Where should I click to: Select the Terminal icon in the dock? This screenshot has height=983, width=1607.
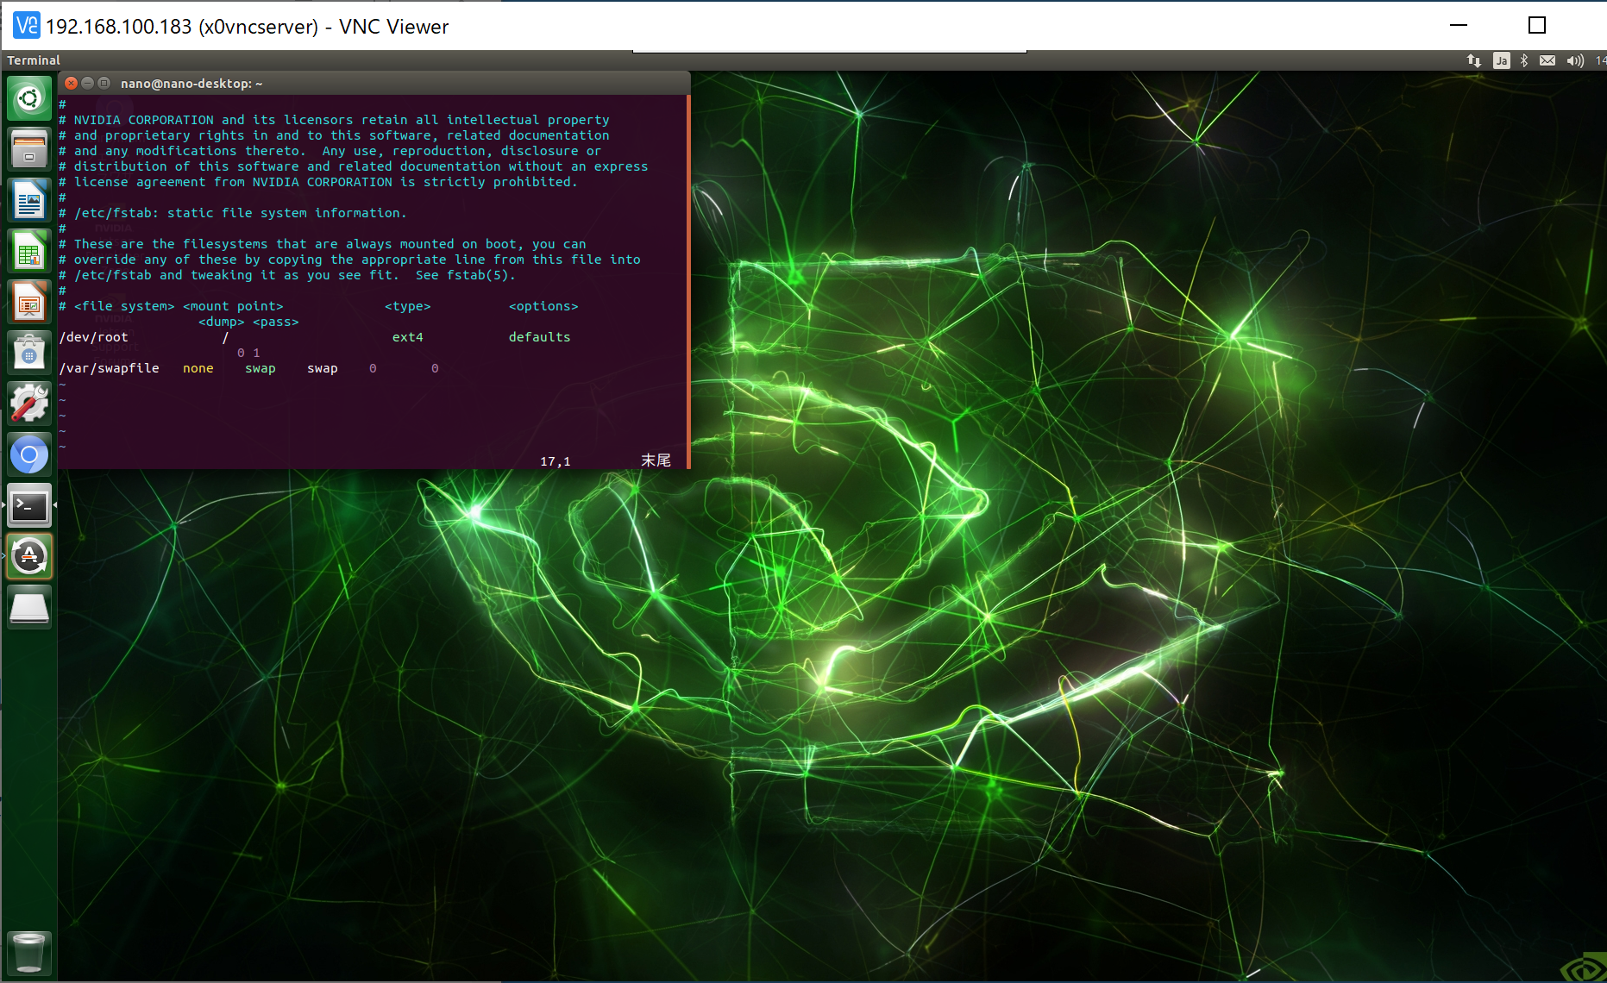click(x=29, y=505)
